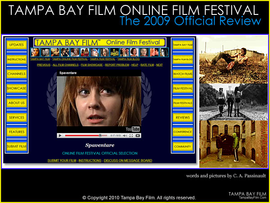Open the yellow skull logo film thumbnail
Image resolution: width=270 pixels, height=203 pixels.
(114, 52)
